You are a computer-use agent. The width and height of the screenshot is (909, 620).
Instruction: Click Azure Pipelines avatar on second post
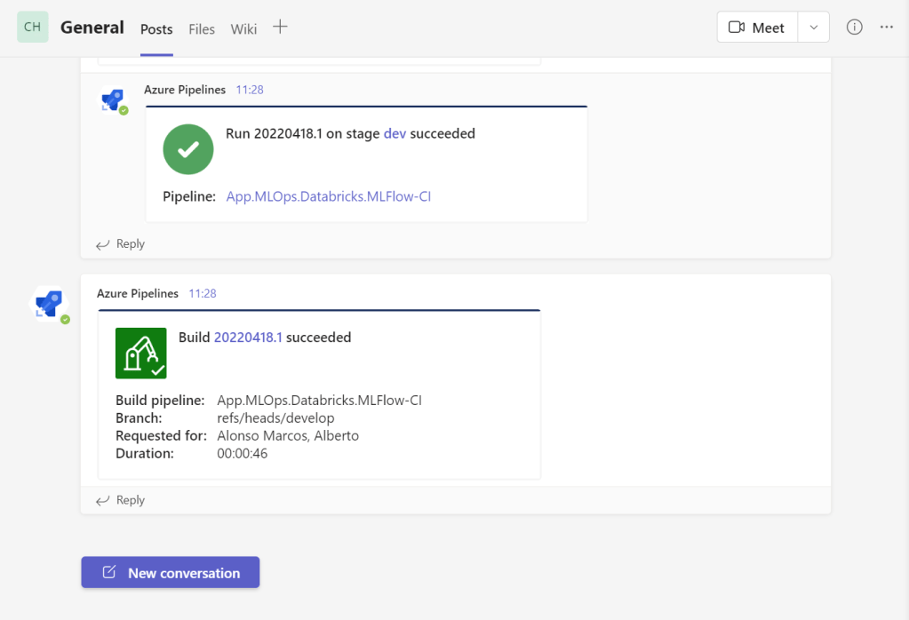[50, 304]
